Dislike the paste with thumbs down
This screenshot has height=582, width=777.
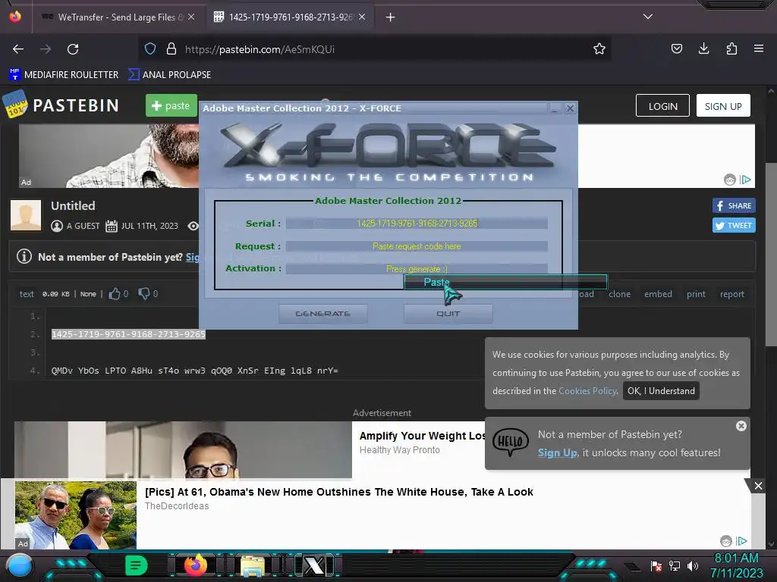143,294
